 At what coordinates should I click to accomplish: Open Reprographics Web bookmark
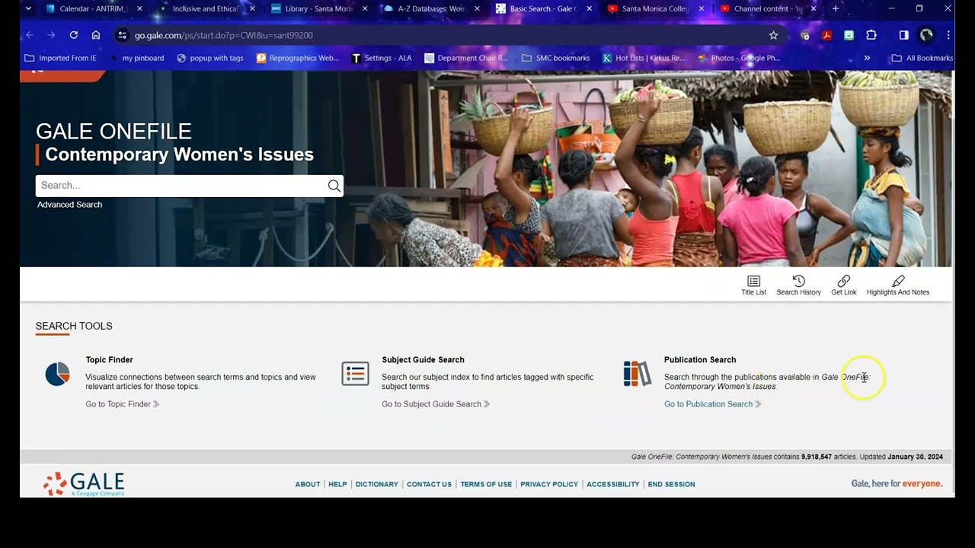298,58
